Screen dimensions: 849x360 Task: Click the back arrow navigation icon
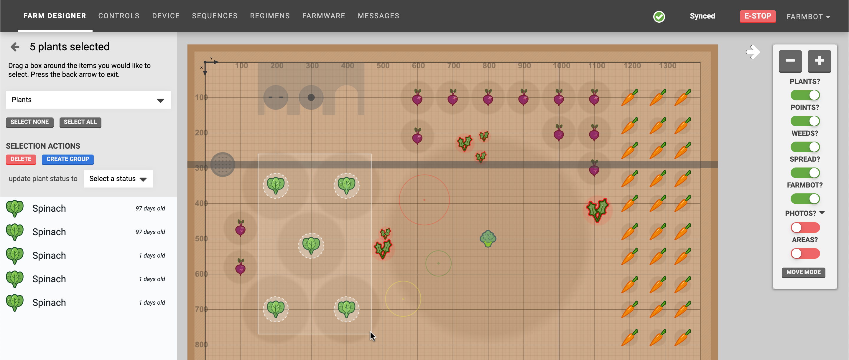(x=15, y=47)
